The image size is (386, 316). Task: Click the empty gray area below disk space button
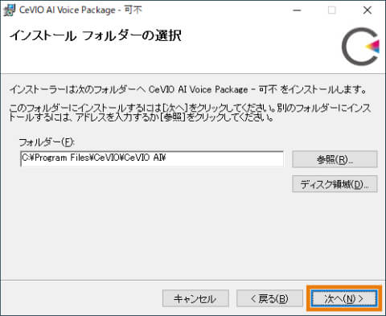(335, 233)
